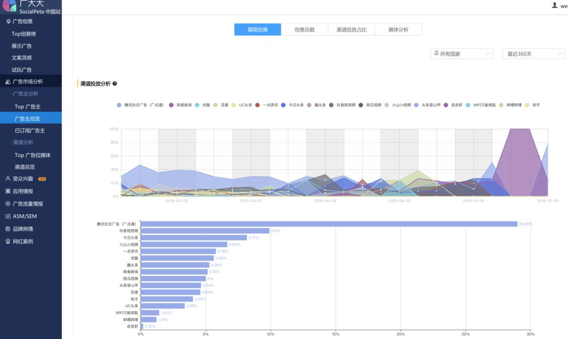Select 广告主总览 in the sidebar
The width and height of the screenshot is (568, 339).
pos(31,118)
